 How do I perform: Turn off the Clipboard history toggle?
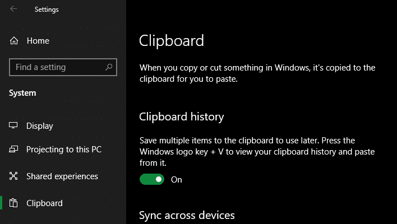click(152, 179)
